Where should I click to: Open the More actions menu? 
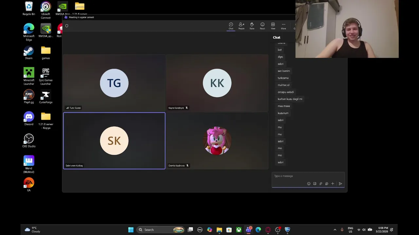tap(283, 26)
